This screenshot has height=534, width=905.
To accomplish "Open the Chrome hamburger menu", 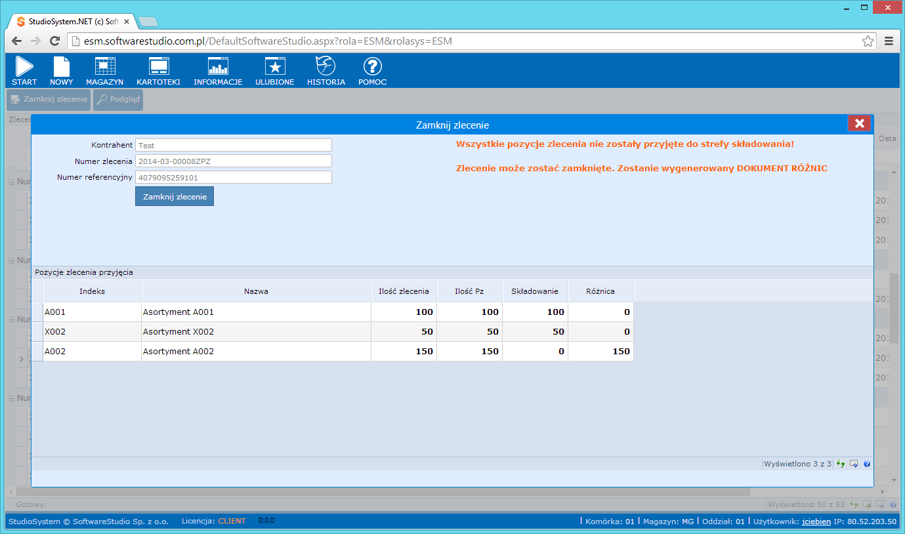I will coord(889,41).
